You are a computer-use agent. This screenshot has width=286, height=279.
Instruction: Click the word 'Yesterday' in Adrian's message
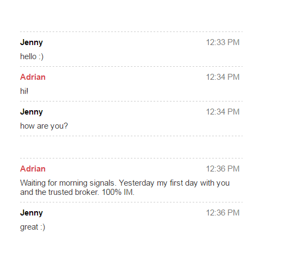(x=137, y=183)
